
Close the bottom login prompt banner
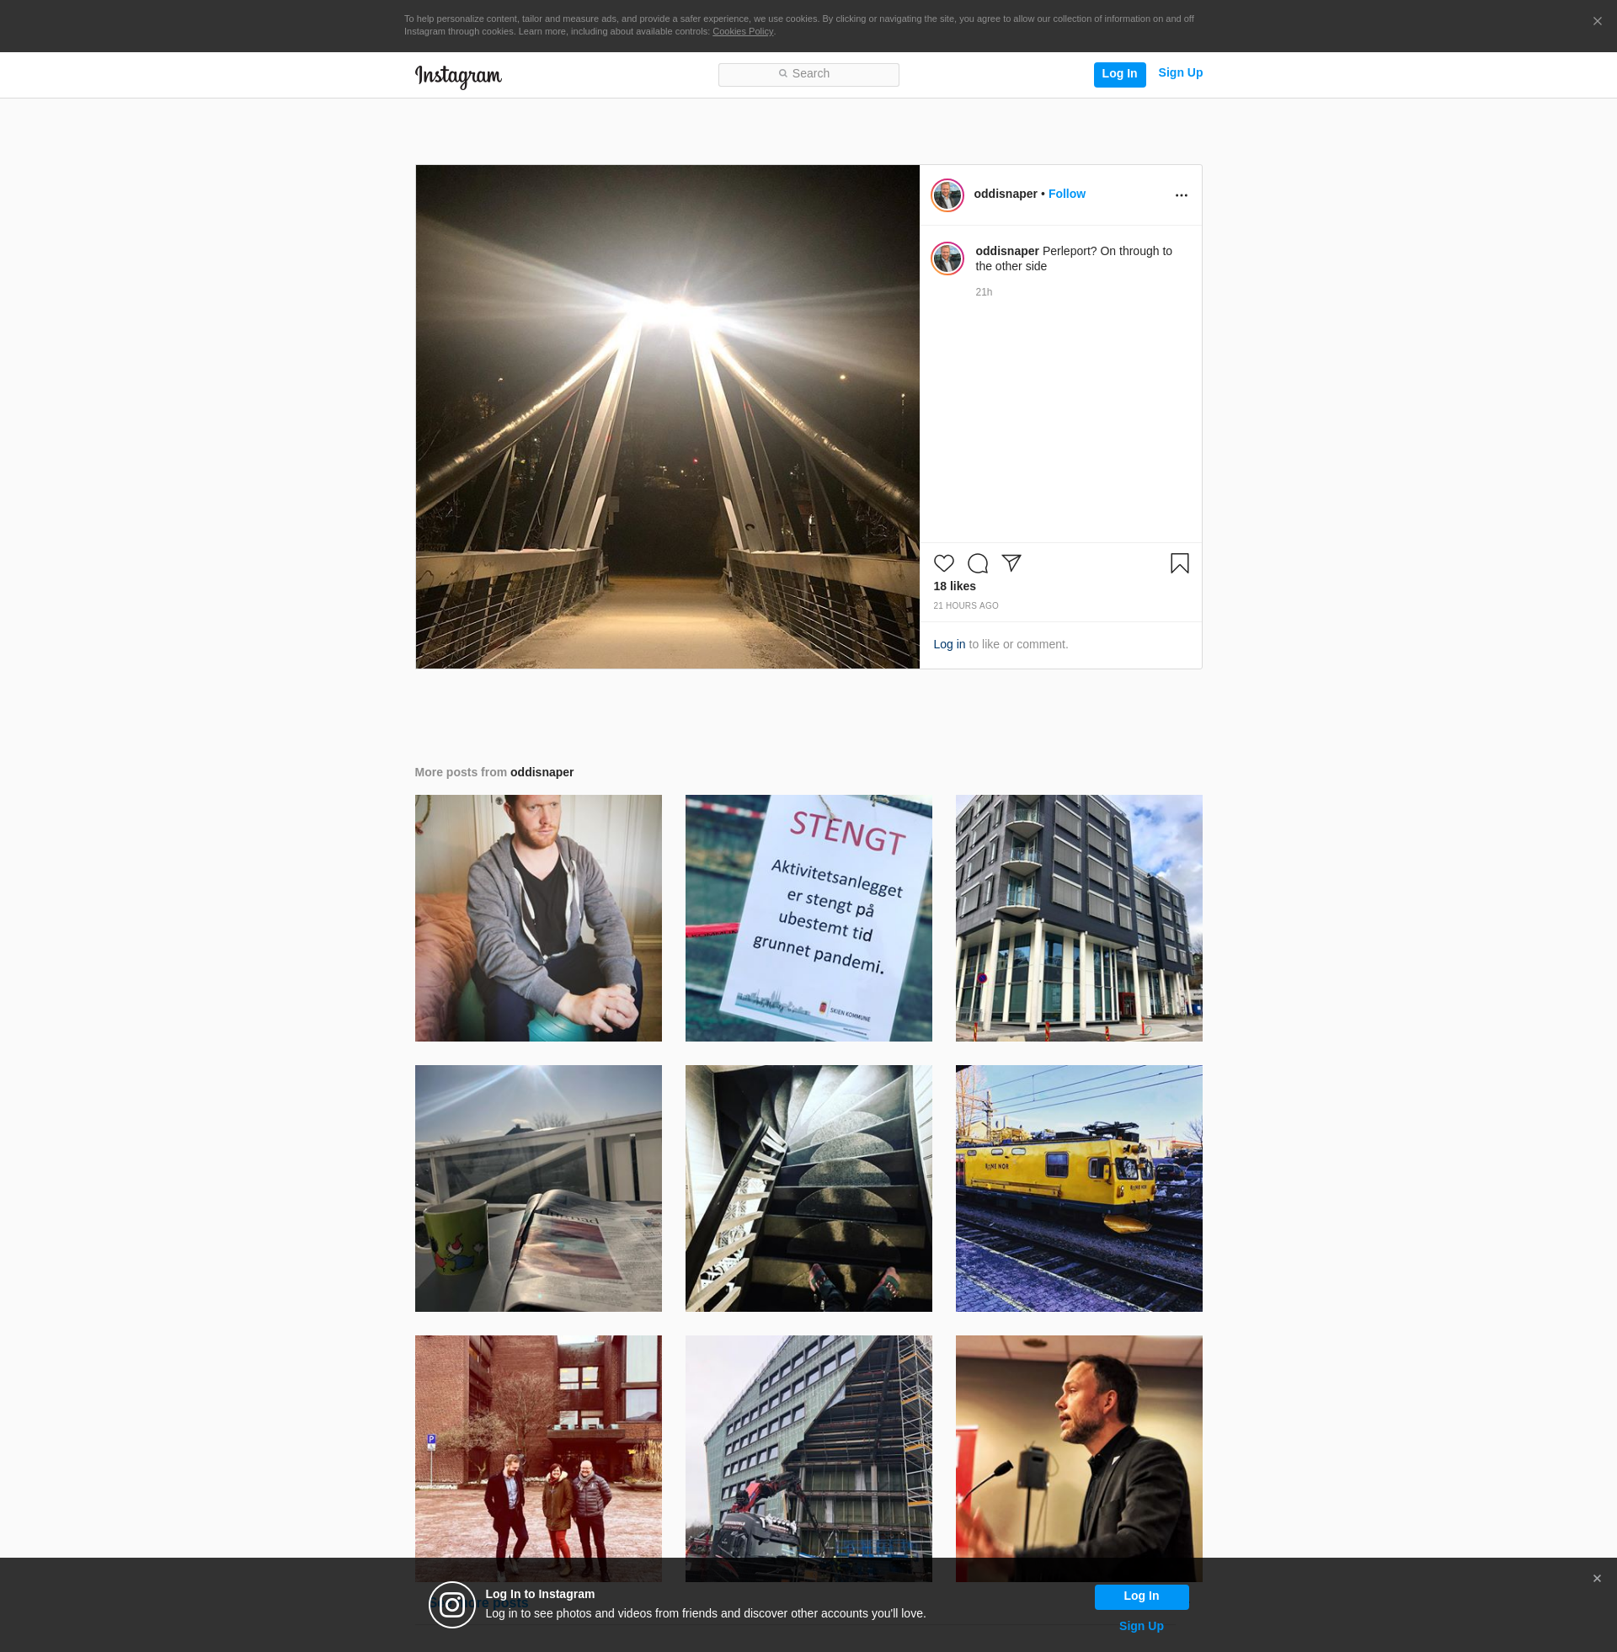pos(1597,1578)
